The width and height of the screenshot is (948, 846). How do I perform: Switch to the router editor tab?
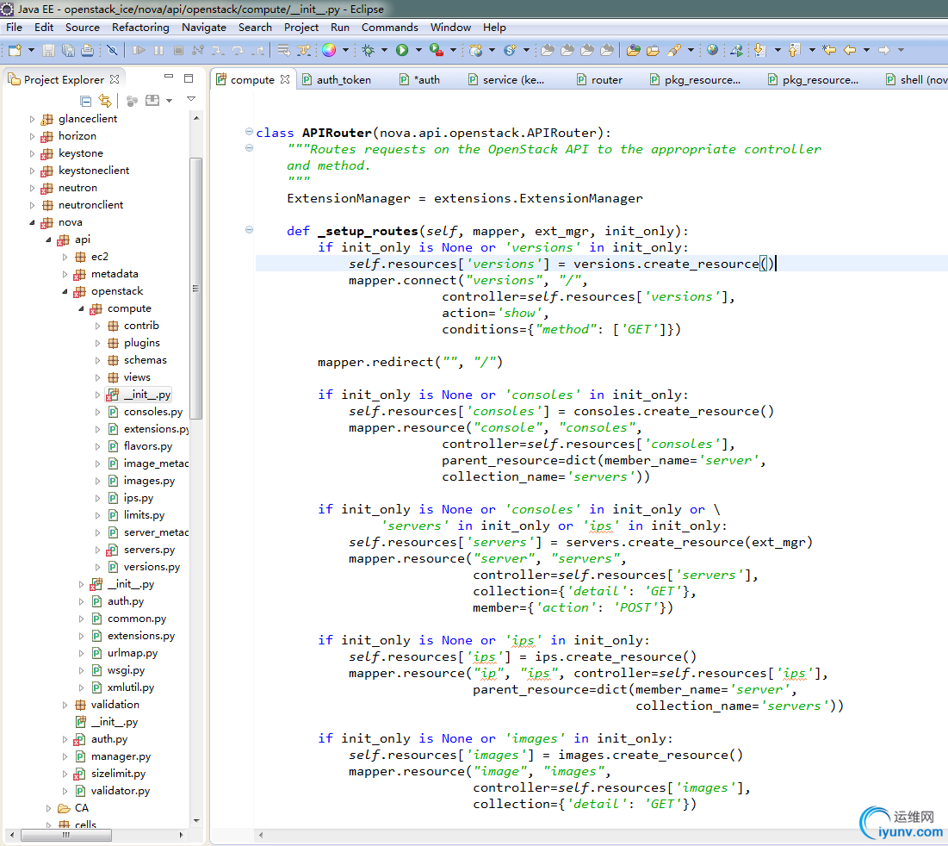[x=606, y=80]
